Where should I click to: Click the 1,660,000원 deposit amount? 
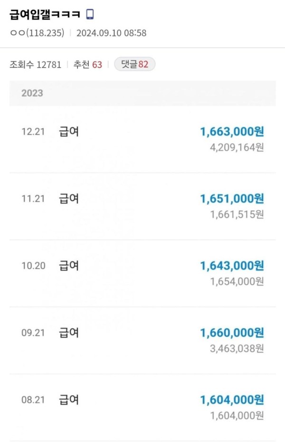[232, 333]
